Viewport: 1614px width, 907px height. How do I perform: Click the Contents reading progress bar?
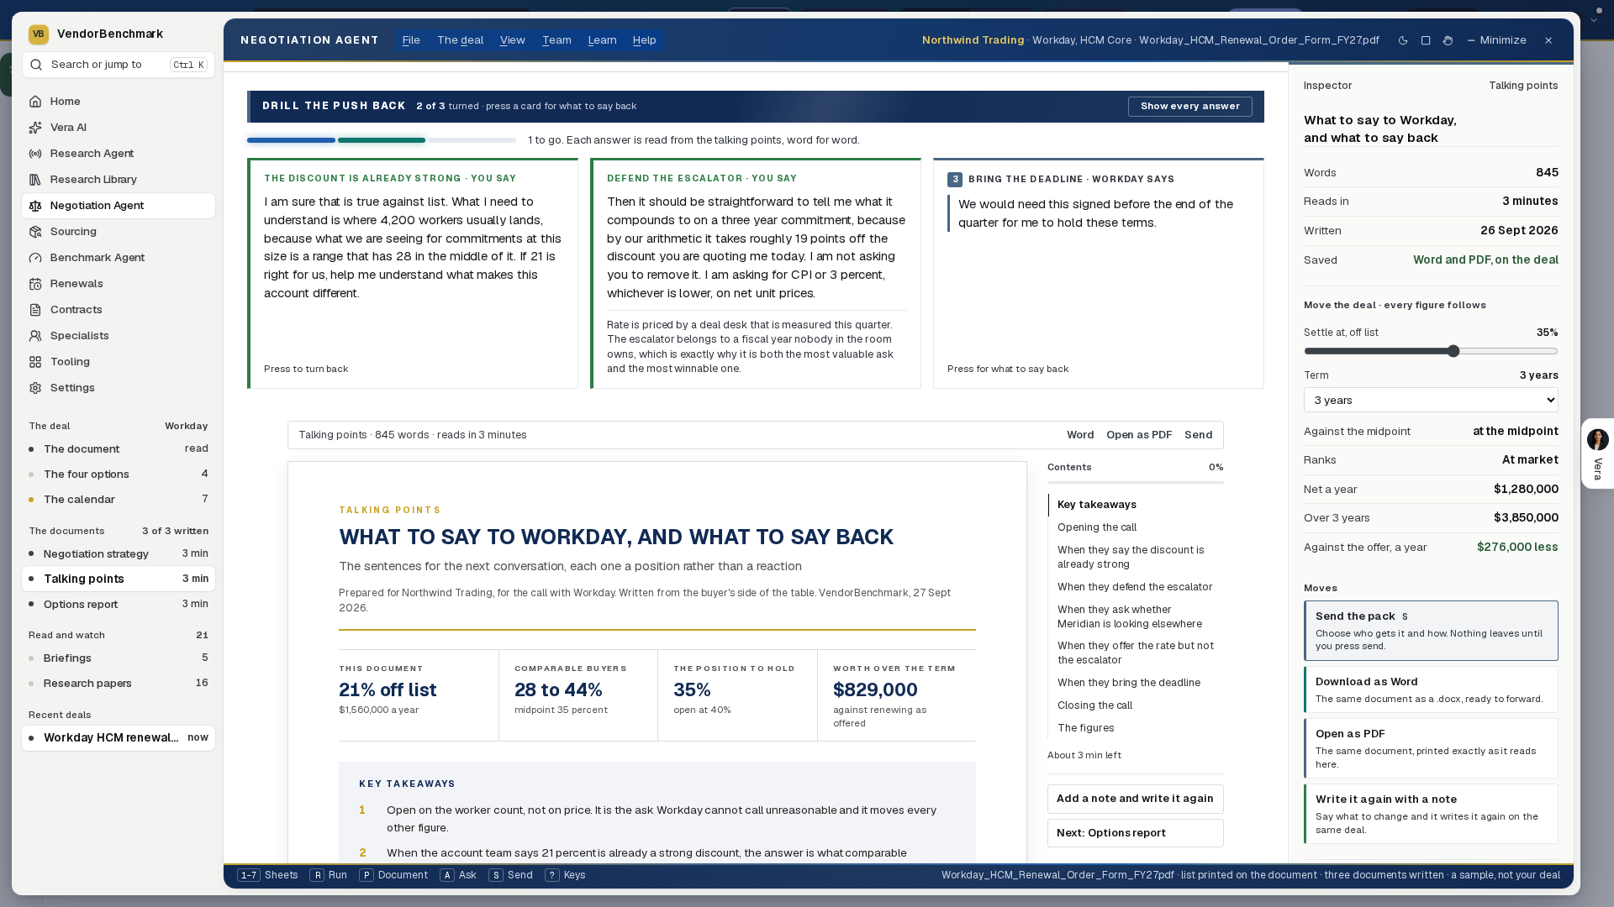point(1135,482)
